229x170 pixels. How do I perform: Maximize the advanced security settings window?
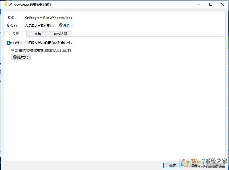click(x=211, y=4)
